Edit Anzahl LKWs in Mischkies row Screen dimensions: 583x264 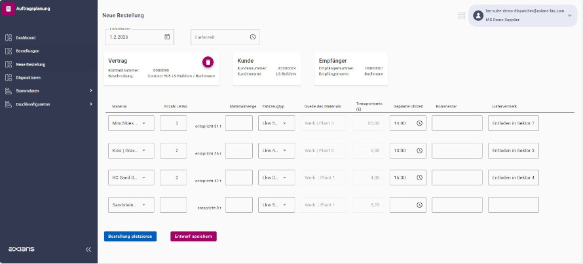[x=174, y=123]
